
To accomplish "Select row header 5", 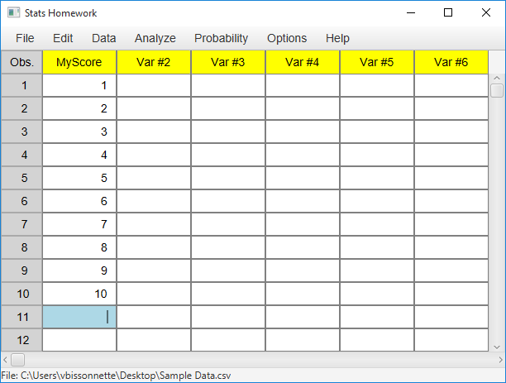I will coord(21,178).
